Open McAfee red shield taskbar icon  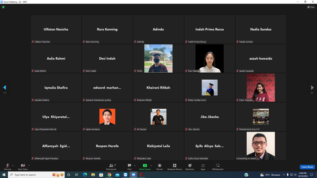142,175
